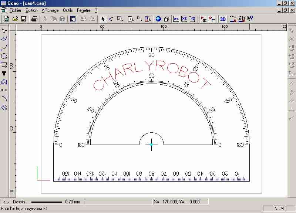
Task: Select the fillet arc tool
Action: tap(4, 99)
